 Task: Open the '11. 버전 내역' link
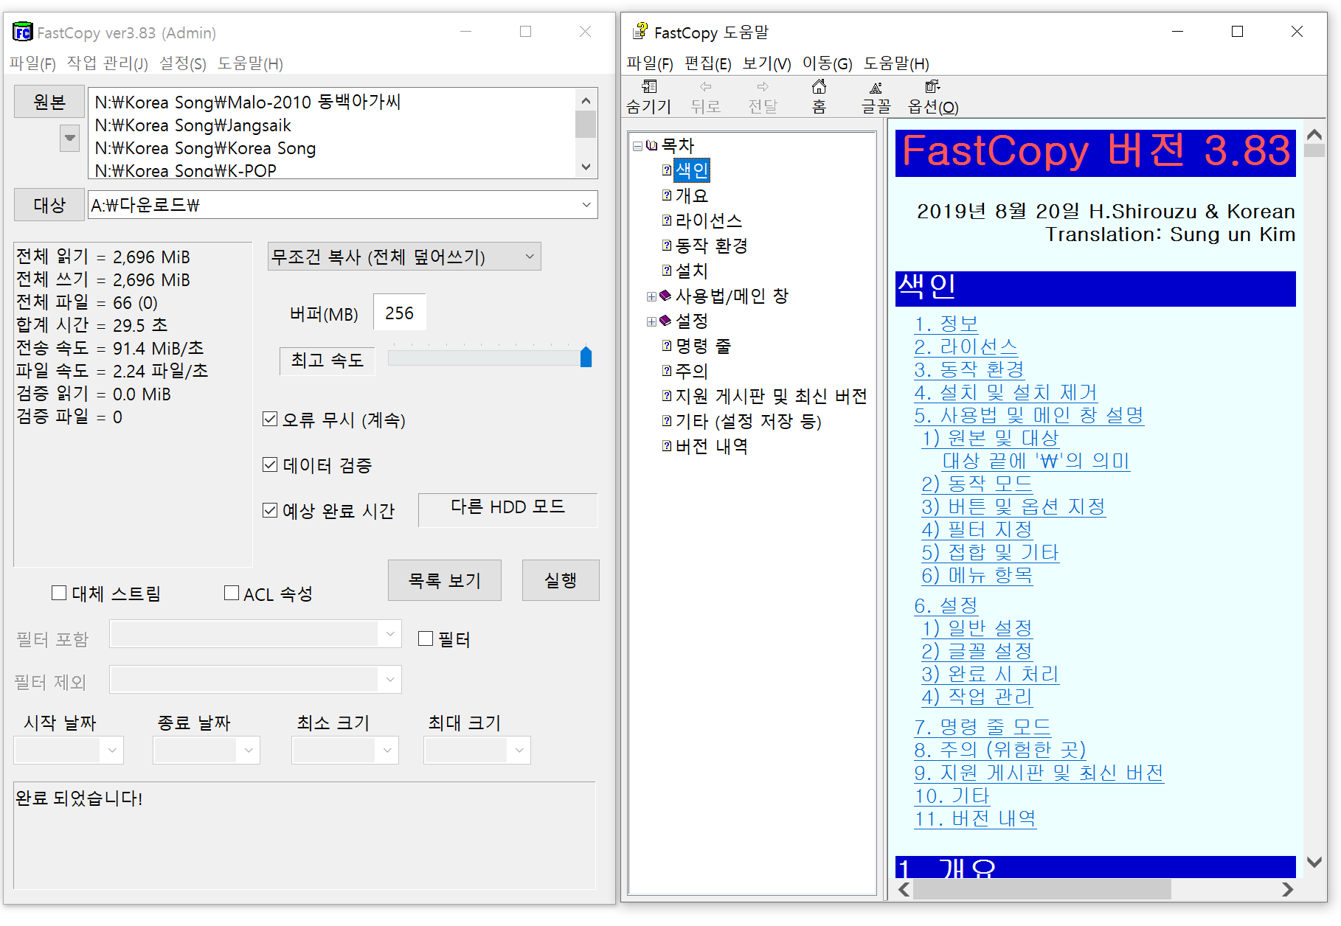[x=975, y=818]
